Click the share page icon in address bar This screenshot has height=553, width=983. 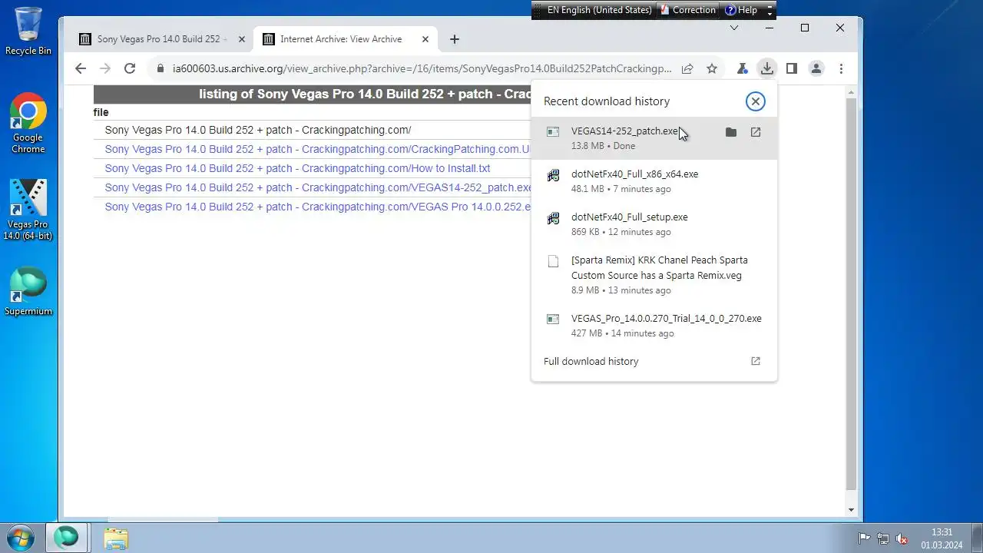[687, 68]
